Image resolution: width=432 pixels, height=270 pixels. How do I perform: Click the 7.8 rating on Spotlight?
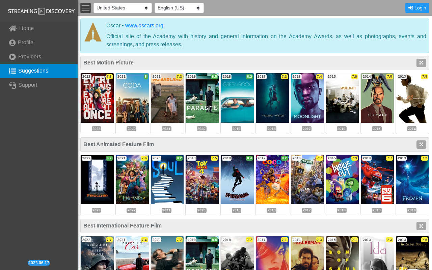click(x=354, y=77)
